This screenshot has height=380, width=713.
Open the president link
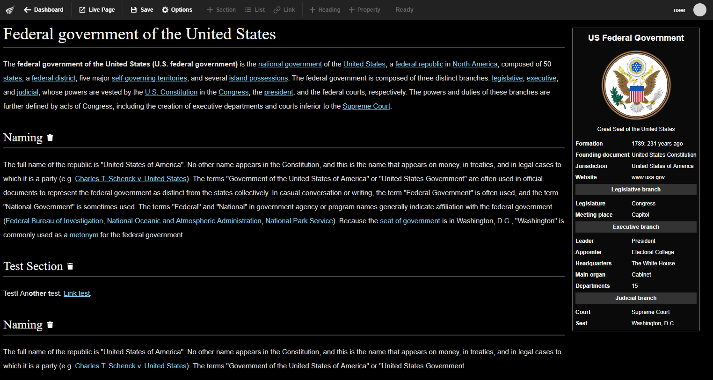[279, 92]
